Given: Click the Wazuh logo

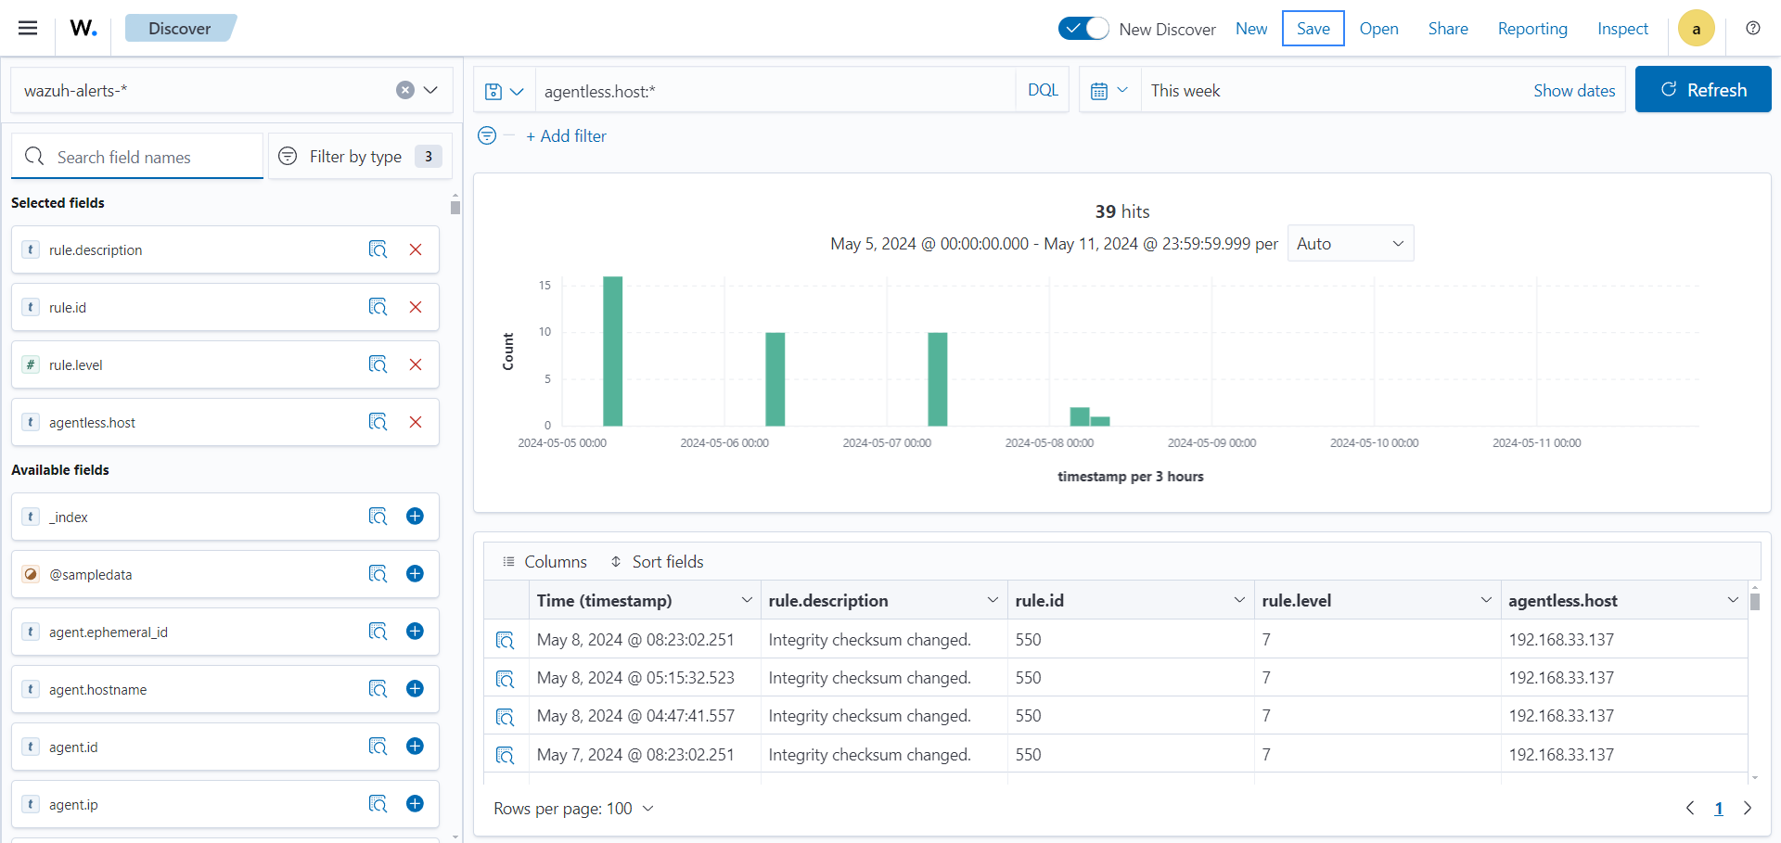Looking at the screenshot, I should pos(83,28).
